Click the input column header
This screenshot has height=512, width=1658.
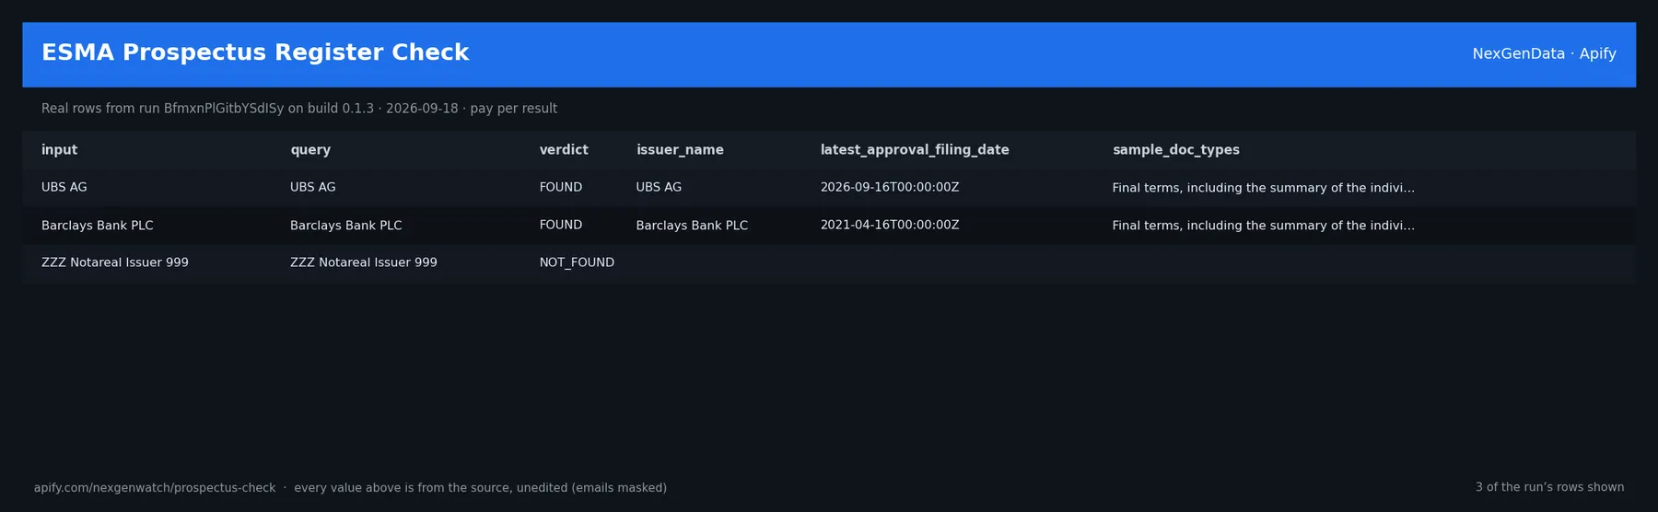point(59,150)
